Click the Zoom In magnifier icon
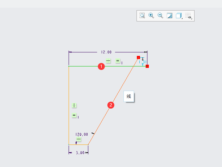Screen dimensions: 222x167 (x=151, y=15)
